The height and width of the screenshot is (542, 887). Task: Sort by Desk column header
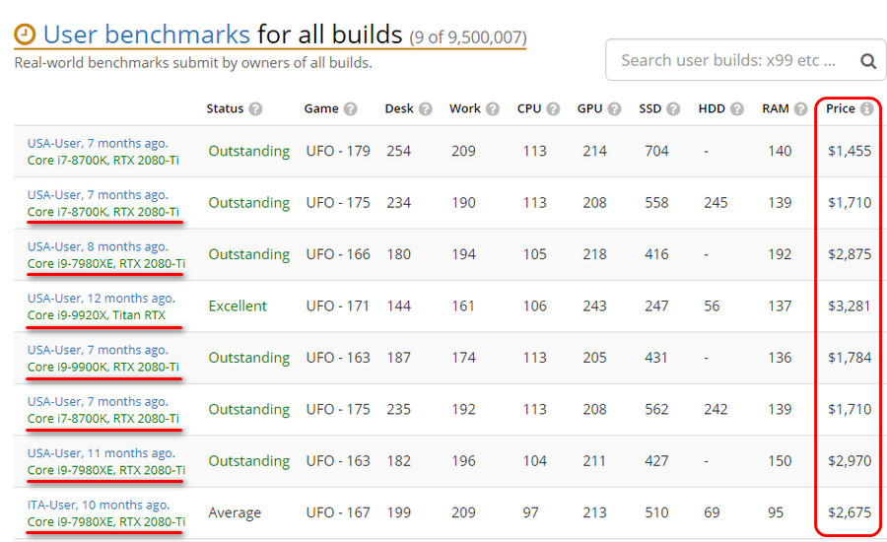399,108
